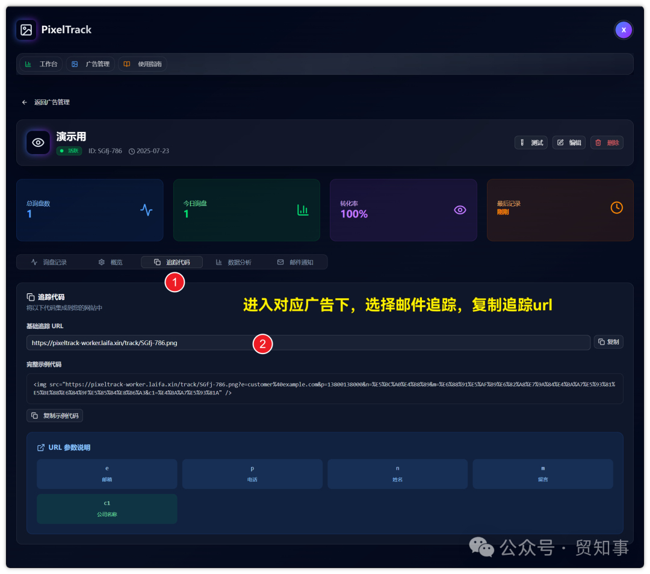Click the 演示用 ad title
Viewport: 650px width, 574px height.
(x=71, y=137)
